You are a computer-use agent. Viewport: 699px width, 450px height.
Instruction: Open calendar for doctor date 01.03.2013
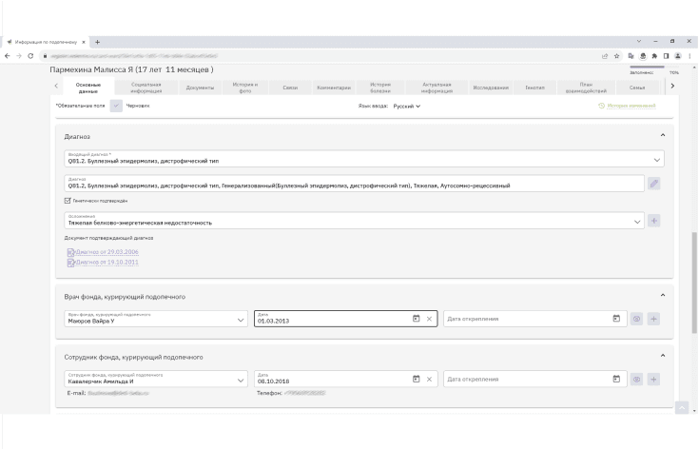pyautogui.click(x=416, y=319)
